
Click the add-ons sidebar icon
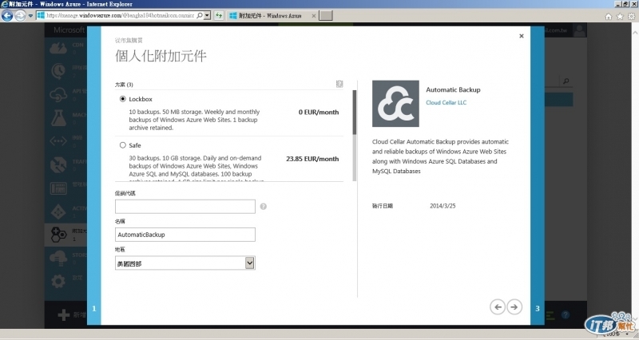pos(58,234)
